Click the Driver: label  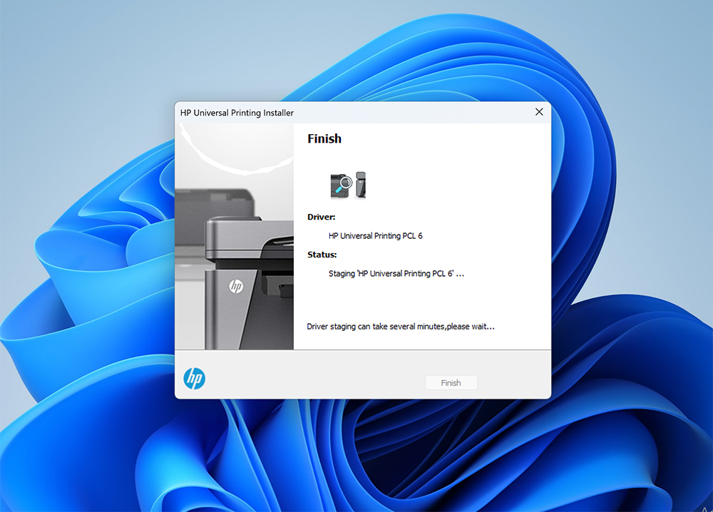321,217
